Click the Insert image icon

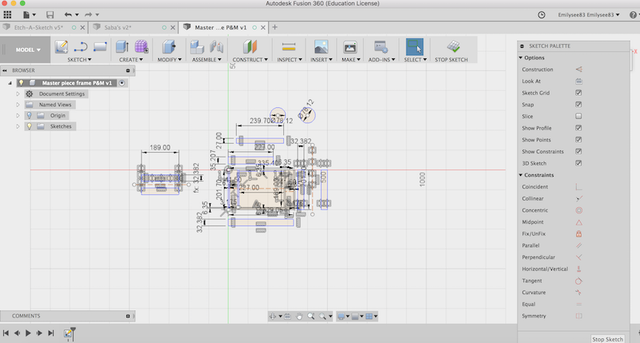tap(322, 47)
